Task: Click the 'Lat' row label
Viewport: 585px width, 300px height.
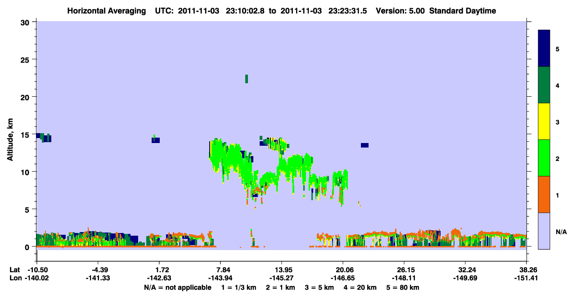Action: (x=15, y=270)
